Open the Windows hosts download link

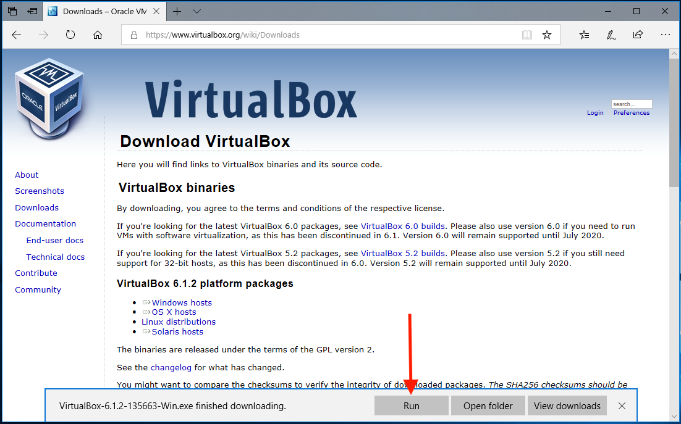[x=182, y=302]
